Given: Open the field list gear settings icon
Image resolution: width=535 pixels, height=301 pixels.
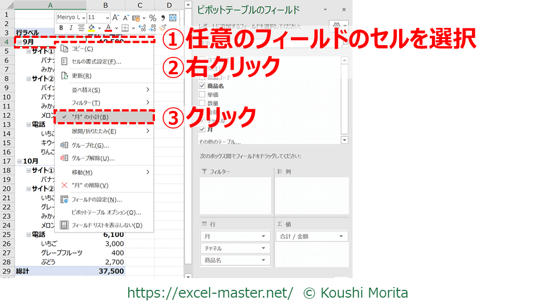Looking at the screenshot, I should click(336, 26).
